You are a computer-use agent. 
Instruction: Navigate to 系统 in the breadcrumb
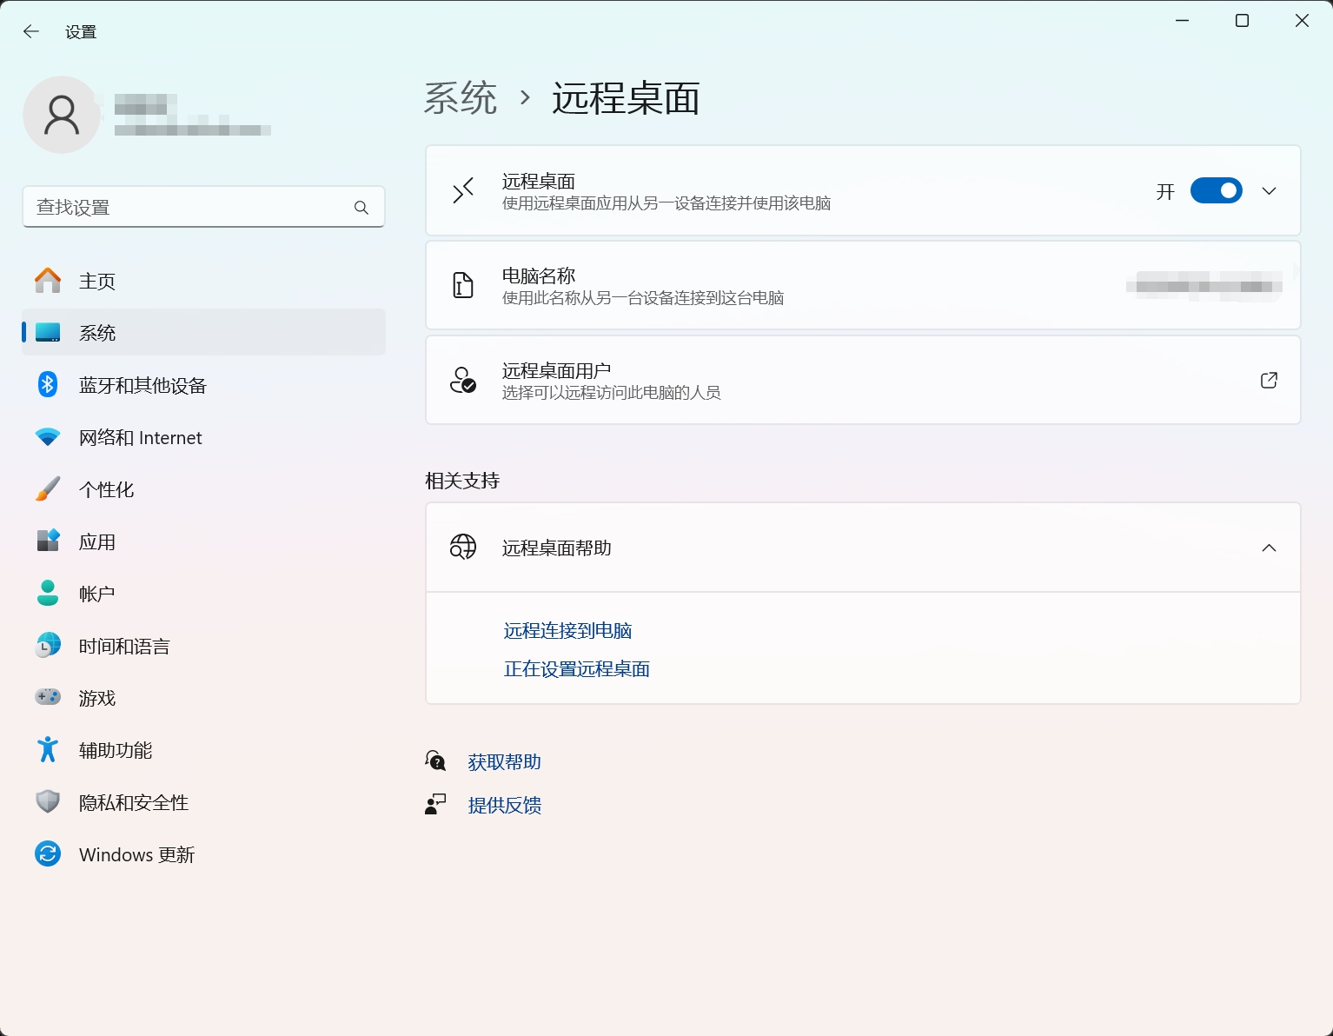tap(461, 98)
